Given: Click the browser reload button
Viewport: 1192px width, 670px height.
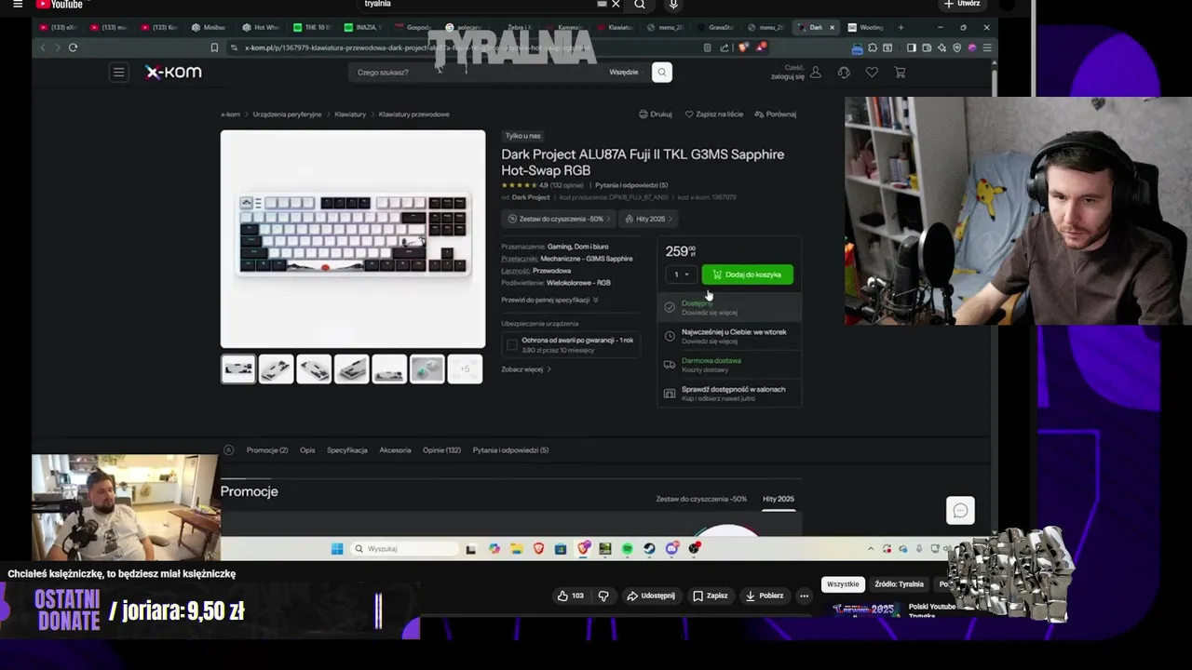Looking at the screenshot, I should click(x=73, y=47).
